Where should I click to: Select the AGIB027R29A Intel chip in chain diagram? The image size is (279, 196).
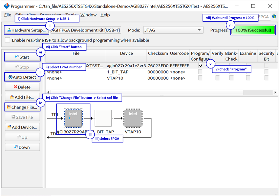(x=73, y=118)
